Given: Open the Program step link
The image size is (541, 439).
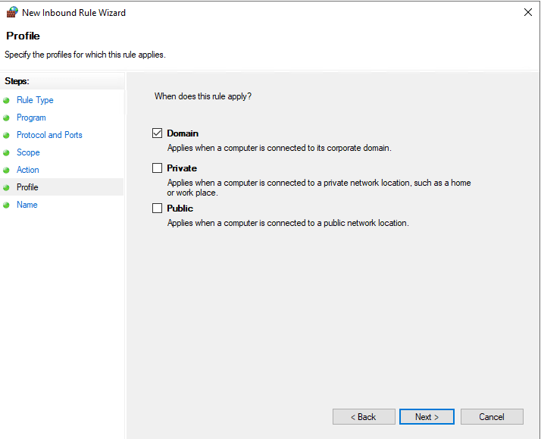Looking at the screenshot, I should (x=31, y=118).
